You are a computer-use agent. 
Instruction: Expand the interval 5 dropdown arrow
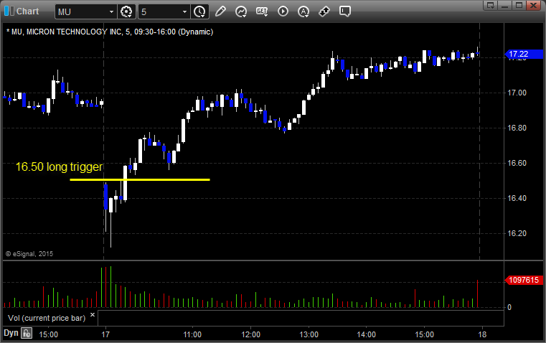coord(185,11)
